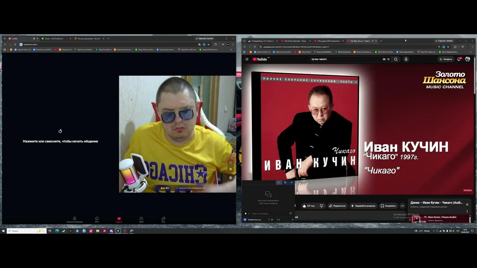Open Task View on the taskbar
477x268 pixels.
(50, 231)
